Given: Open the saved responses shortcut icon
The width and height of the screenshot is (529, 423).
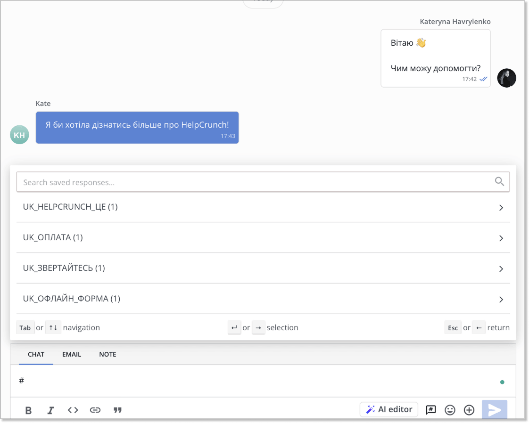Looking at the screenshot, I should (x=430, y=410).
